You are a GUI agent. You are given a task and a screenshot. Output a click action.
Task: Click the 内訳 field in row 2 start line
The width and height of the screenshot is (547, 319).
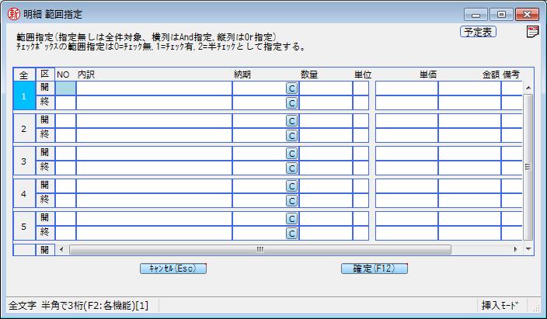click(x=154, y=120)
